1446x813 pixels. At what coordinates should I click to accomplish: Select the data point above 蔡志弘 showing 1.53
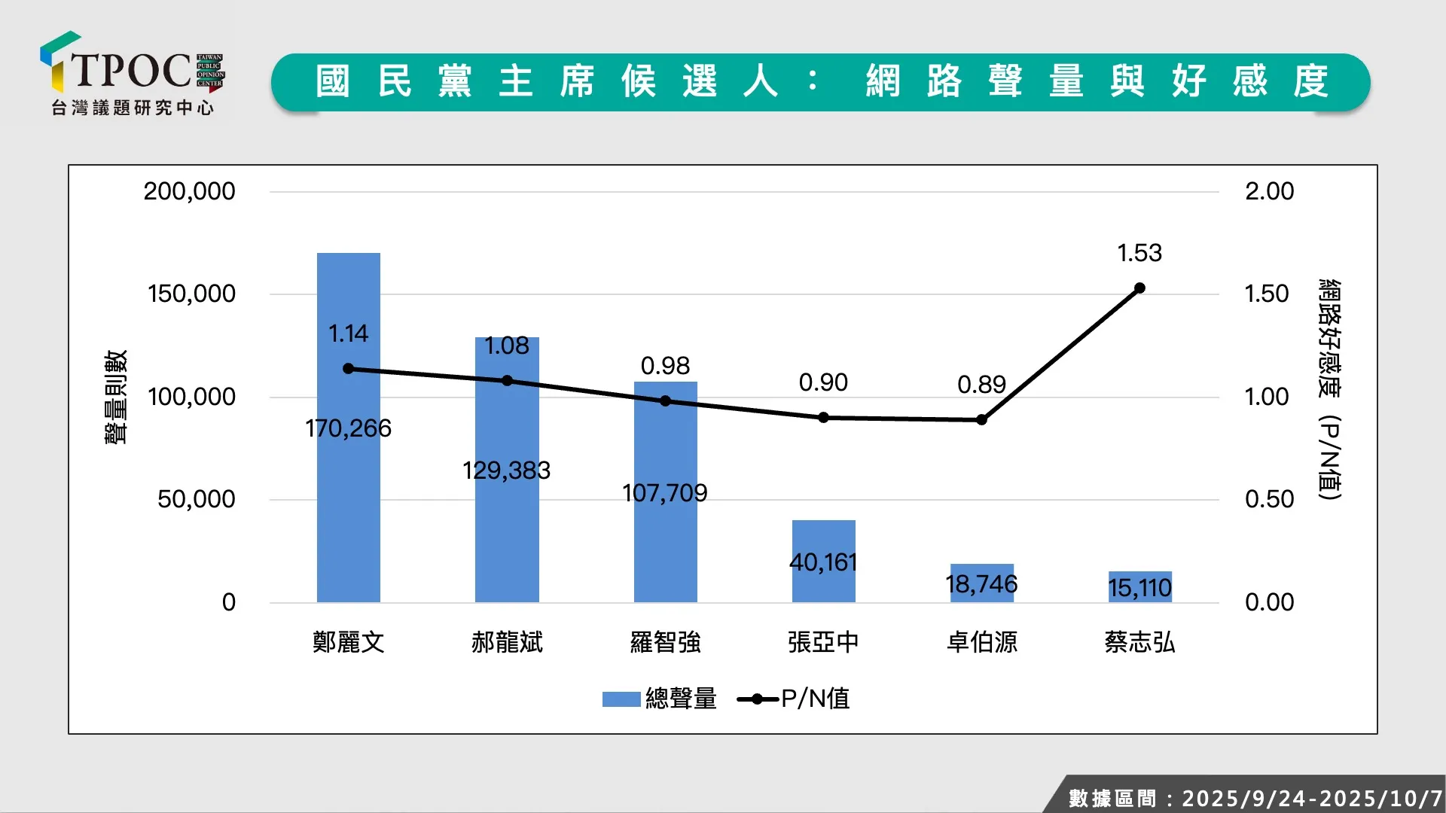point(1139,288)
